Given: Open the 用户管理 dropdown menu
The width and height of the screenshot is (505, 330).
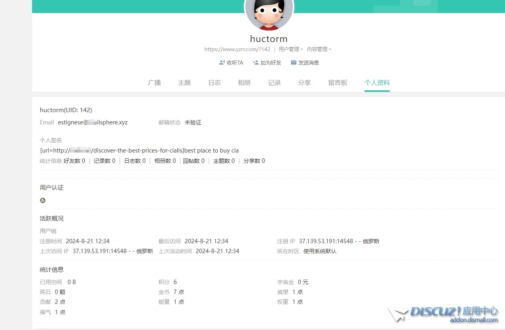Looking at the screenshot, I should (x=290, y=49).
